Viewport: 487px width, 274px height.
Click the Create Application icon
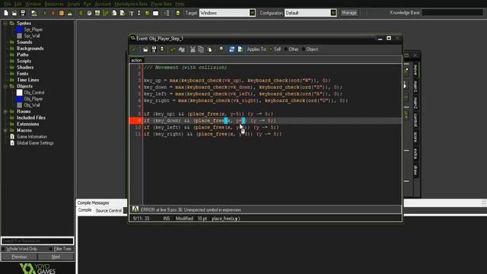coord(33,13)
